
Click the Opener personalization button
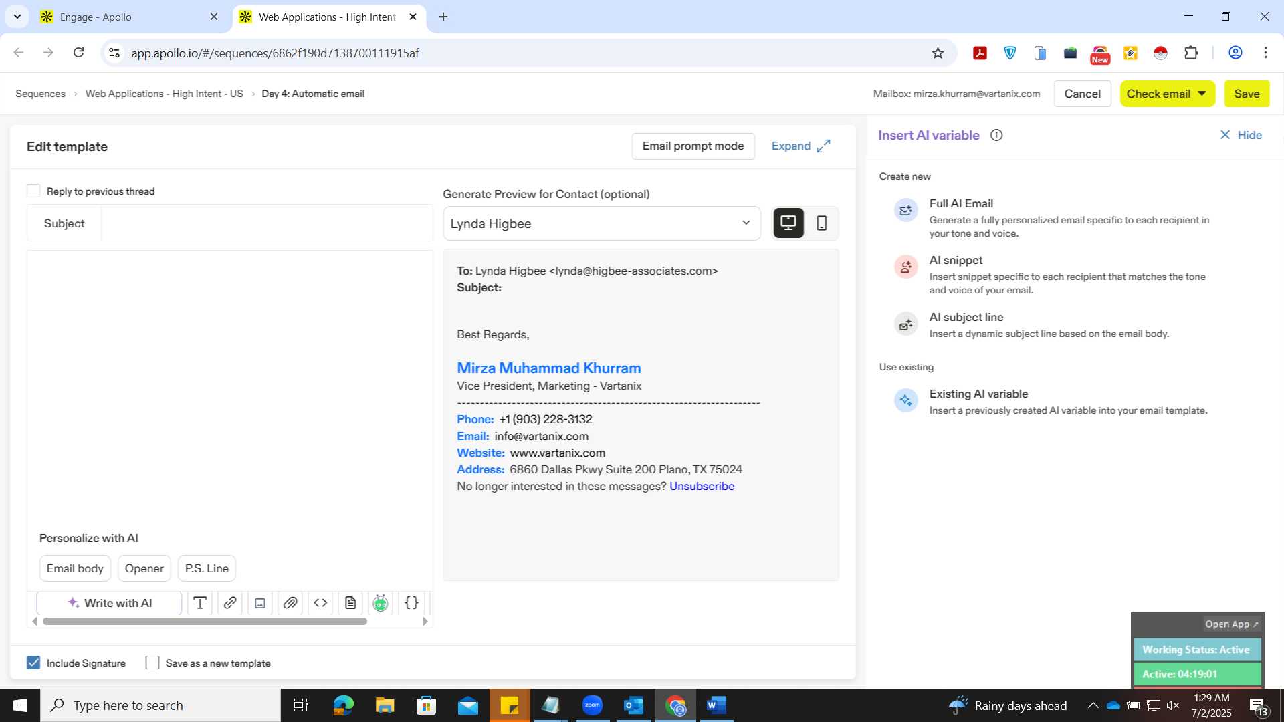click(144, 569)
